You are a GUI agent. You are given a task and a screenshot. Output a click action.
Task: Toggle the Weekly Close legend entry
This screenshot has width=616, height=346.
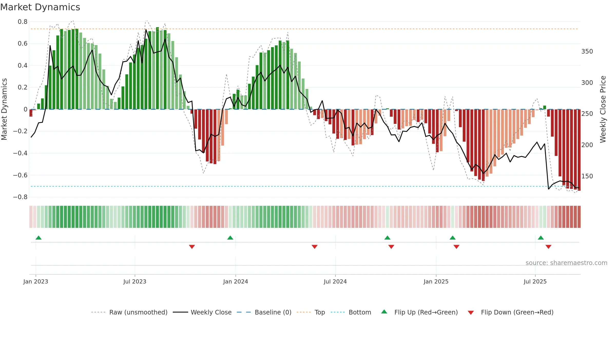coord(202,312)
